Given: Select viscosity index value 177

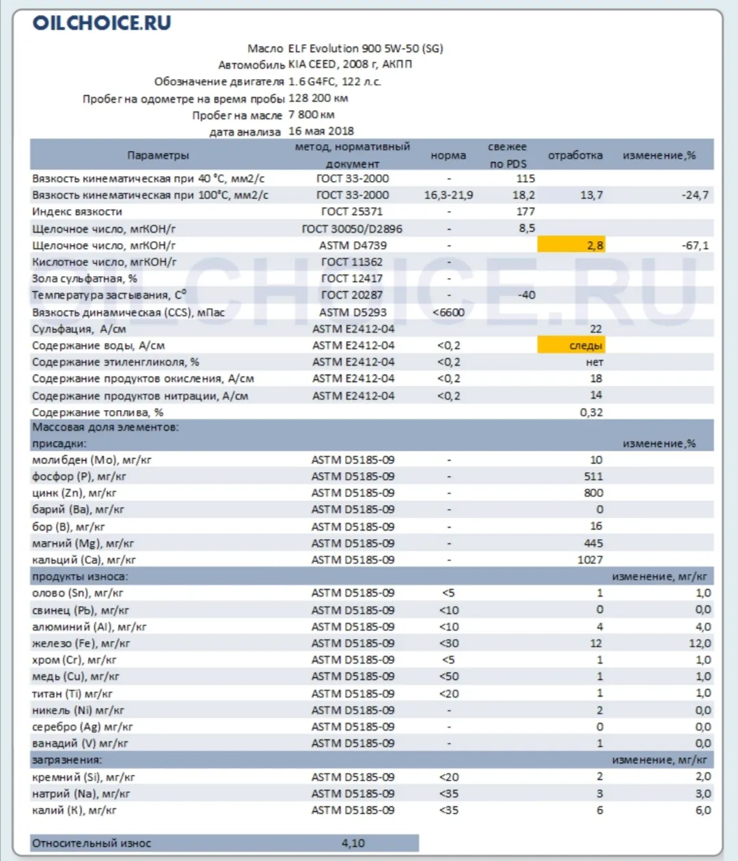Looking at the screenshot, I should [525, 211].
